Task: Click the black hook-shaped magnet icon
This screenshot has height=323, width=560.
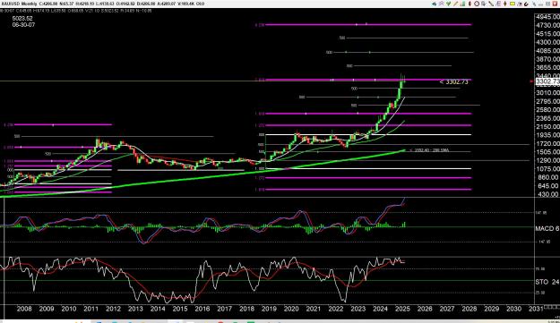Action: pyautogui.click(x=526, y=4)
